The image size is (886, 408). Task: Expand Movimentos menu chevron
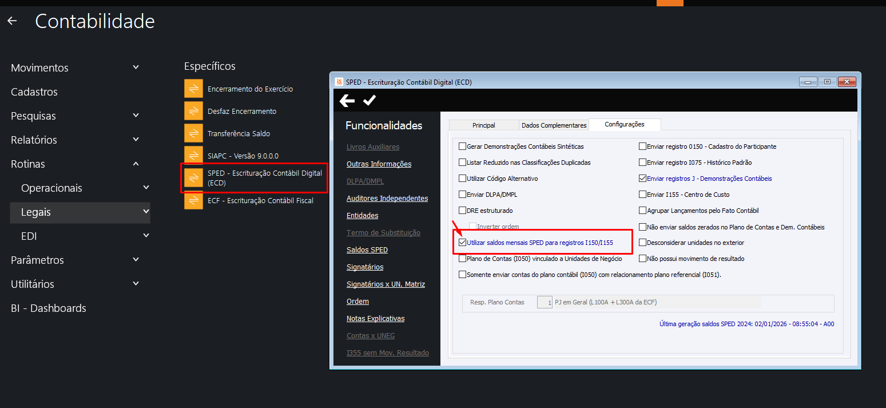[x=136, y=68]
